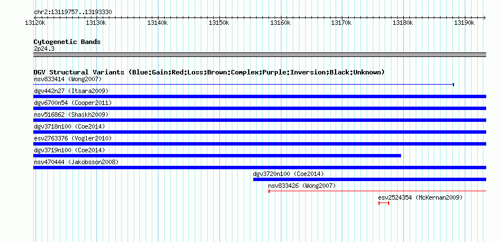502x242 pixels.
Task: Click the dgv442n27 (Itsara2009) label
Action: click(71, 91)
